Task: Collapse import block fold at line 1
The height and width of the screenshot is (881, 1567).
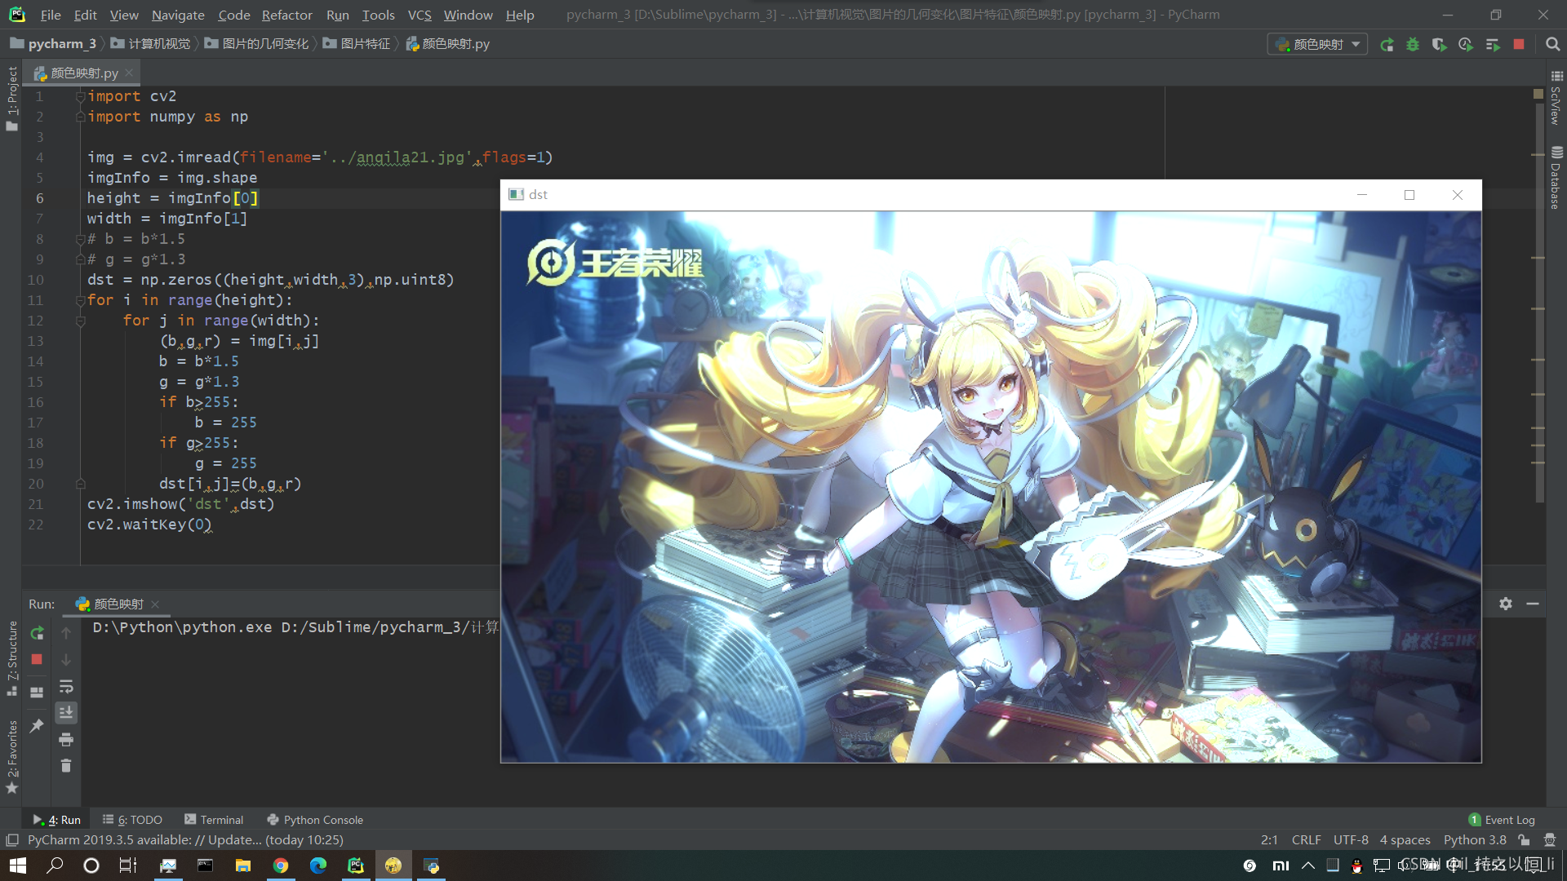Action: coord(80,96)
